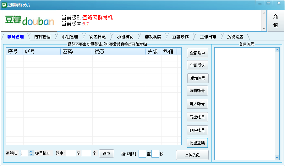Increase the 每登陆 value with up arrow
Image resolution: width=285 pixels, height=166 pixels.
[31, 152]
